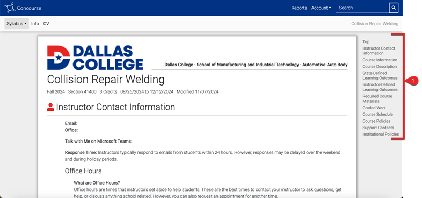This screenshot has height=198, width=422.
Task: Go to Instructor Contact Information link
Action: pyautogui.click(x=379, y=51)
